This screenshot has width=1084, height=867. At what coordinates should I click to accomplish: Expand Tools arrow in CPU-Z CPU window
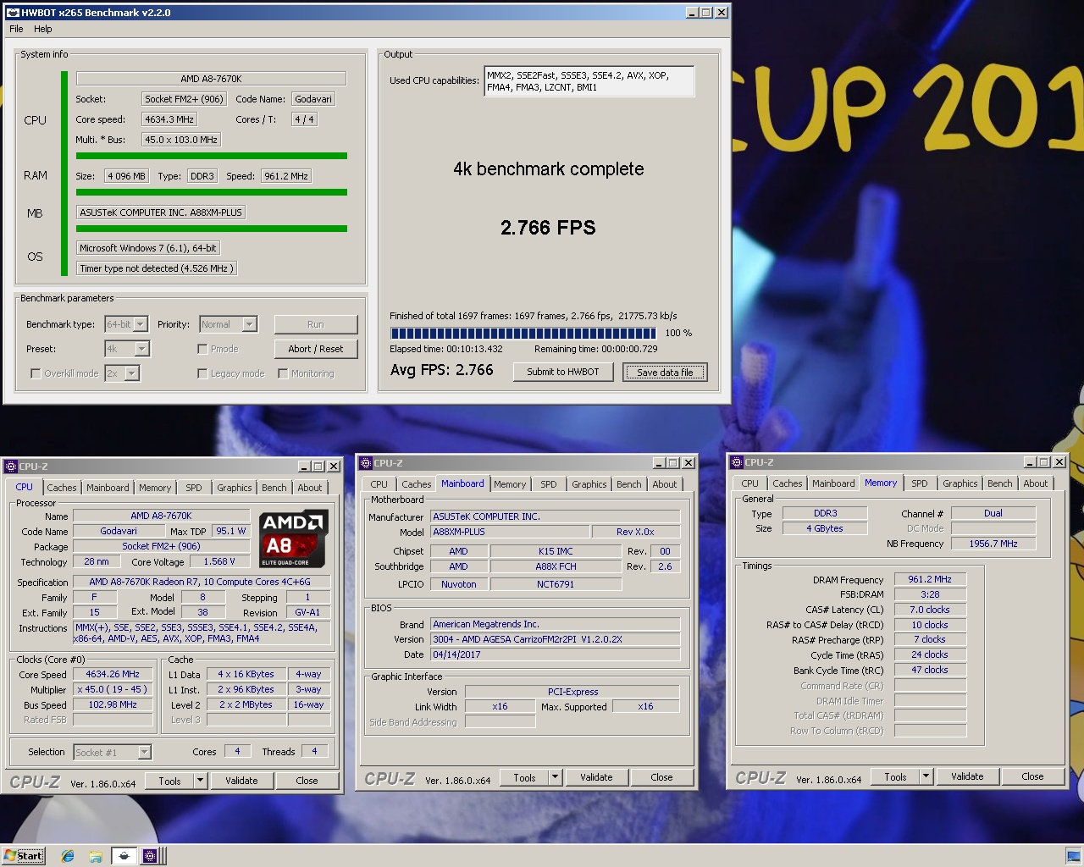(201, 781)
